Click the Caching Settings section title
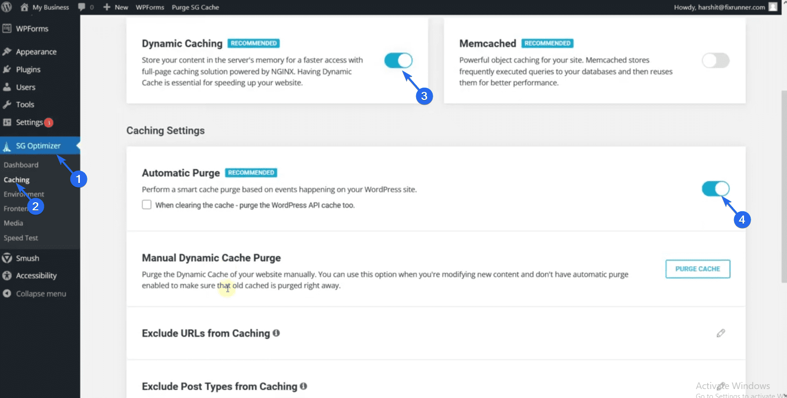 point(165,131)
